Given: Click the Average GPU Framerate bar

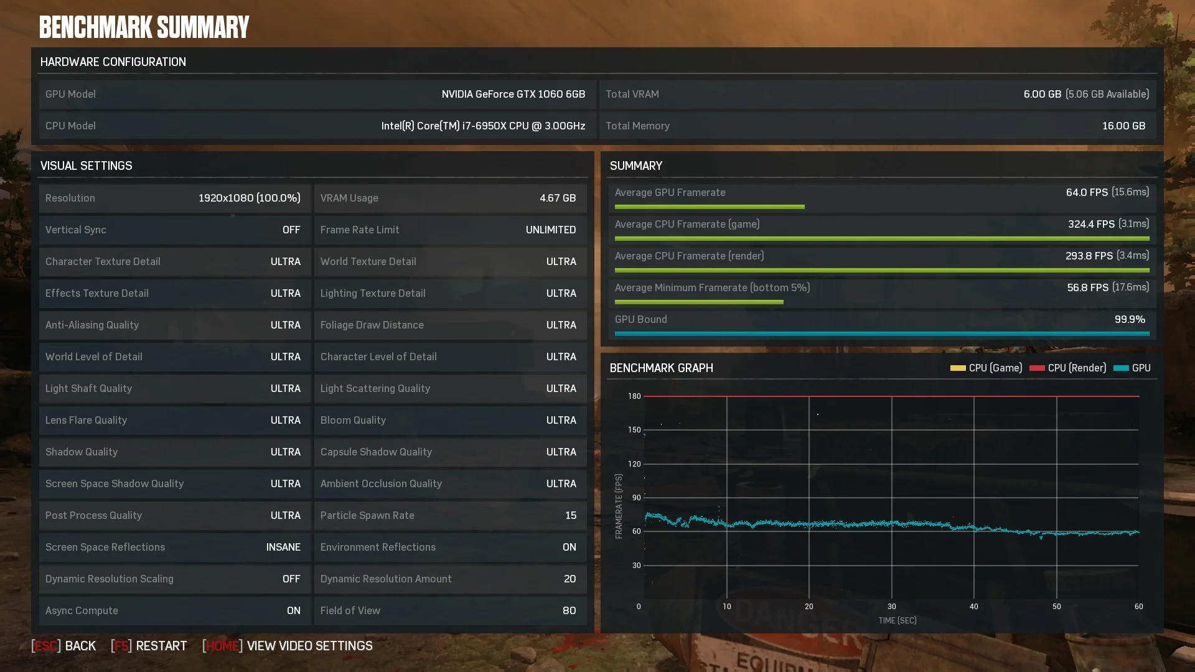Looking at the screenshot, I should (710, 207).
